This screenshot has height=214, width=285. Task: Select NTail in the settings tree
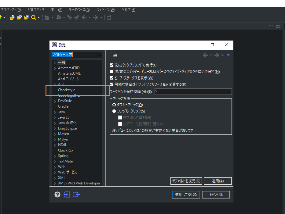(62, 145)
